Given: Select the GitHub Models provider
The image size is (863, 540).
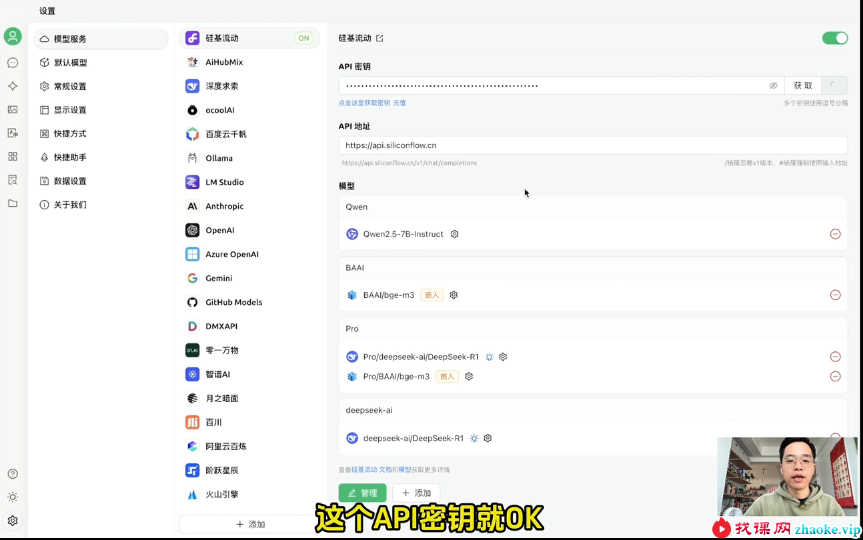Looking at the screenshot, I should [249, 302].
